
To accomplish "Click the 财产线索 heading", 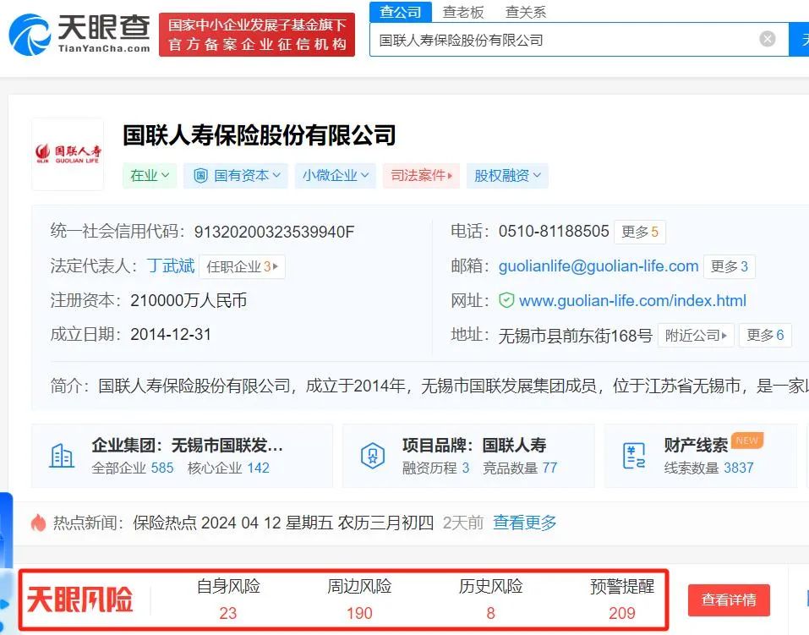I will [696, 445].
